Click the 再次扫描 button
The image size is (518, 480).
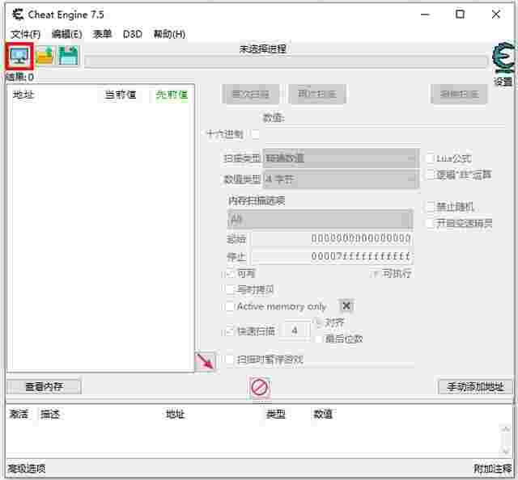click(317, 95)
